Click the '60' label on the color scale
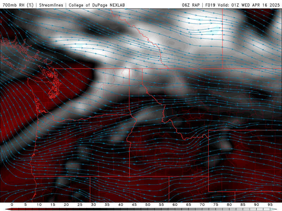This screenshot has width=282, height=211. [175, 205]
